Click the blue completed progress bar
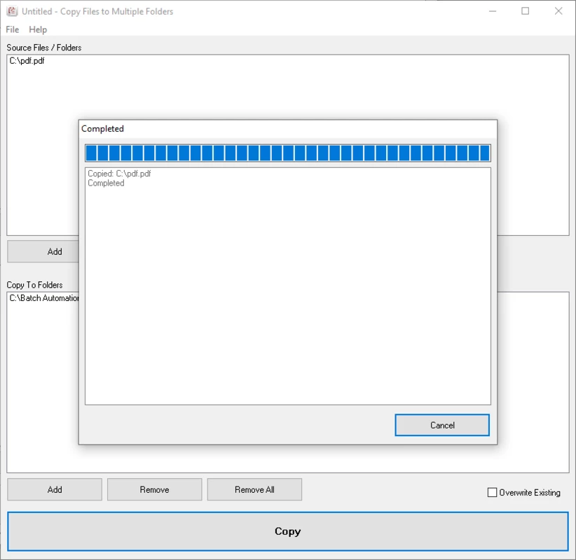Image resolution: width=576 pixels, height=560 pixels. click(x=287, y=153)
